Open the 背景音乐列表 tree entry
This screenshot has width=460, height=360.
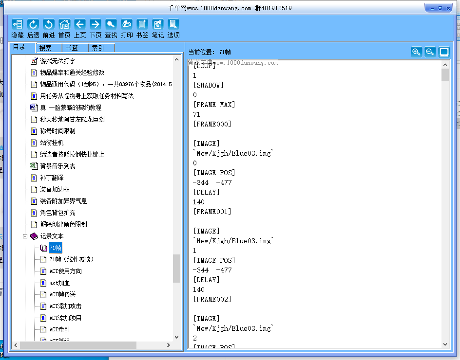(x=57, y=166)
